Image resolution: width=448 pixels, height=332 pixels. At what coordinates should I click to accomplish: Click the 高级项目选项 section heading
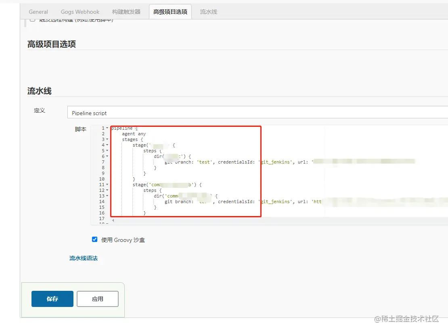click(52, 44)
